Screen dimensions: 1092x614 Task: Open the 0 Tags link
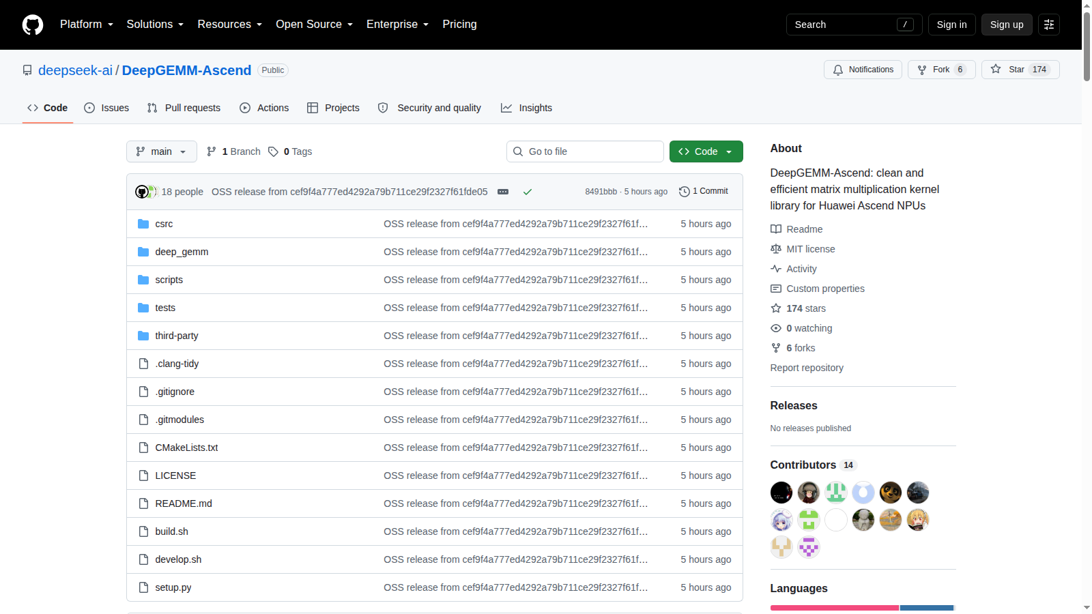click(x=290, y=151)
